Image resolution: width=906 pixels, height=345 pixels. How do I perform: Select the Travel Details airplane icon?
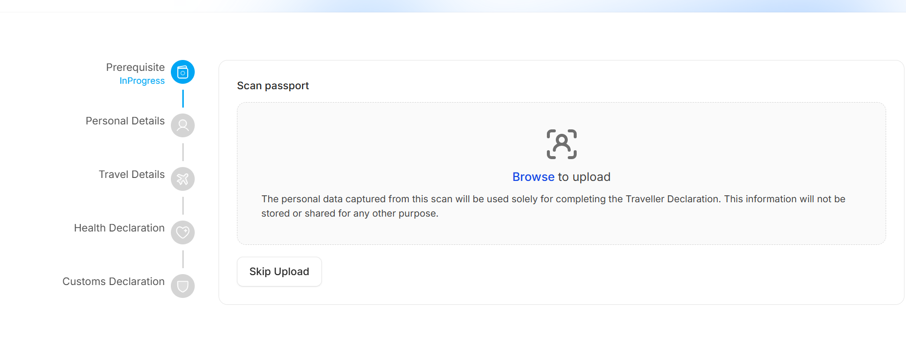coord(183,179)
